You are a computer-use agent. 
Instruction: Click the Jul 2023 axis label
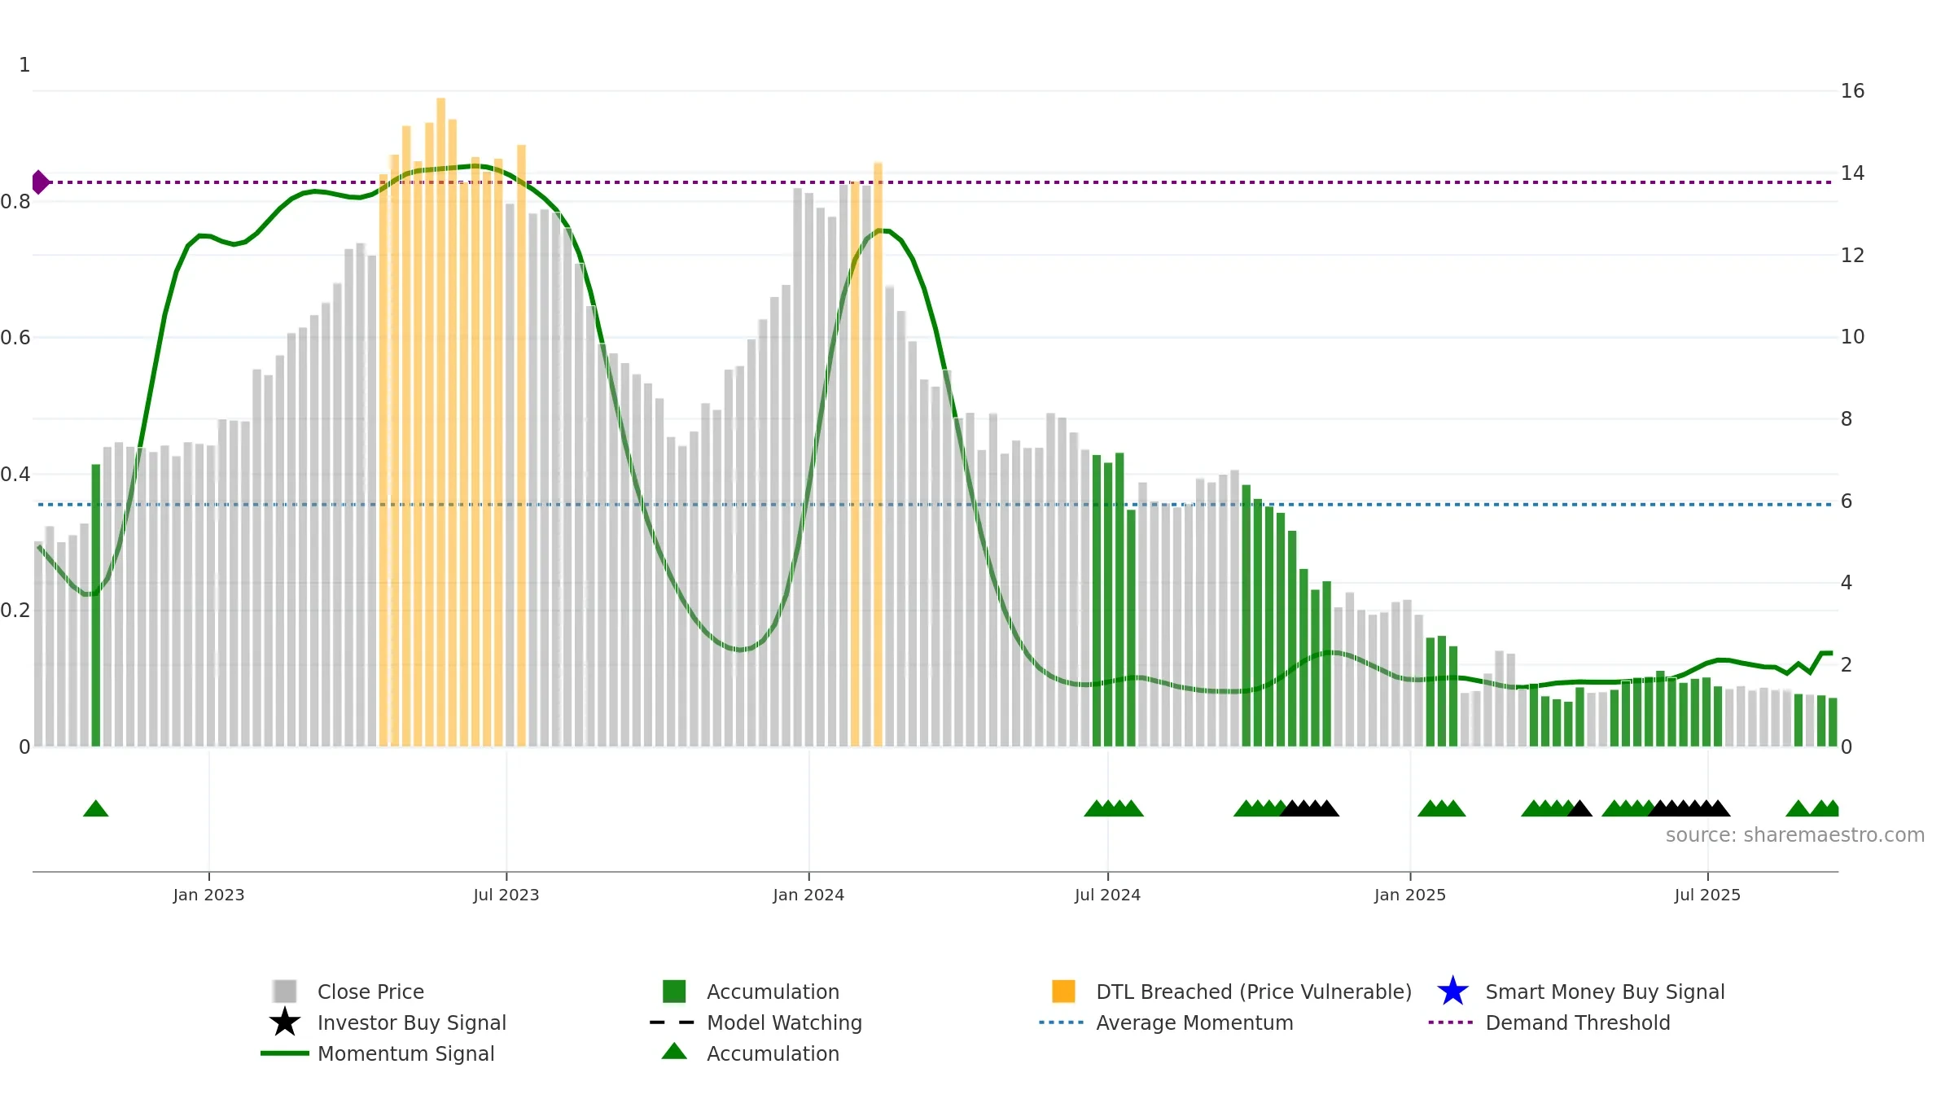[x=506, y=895]
